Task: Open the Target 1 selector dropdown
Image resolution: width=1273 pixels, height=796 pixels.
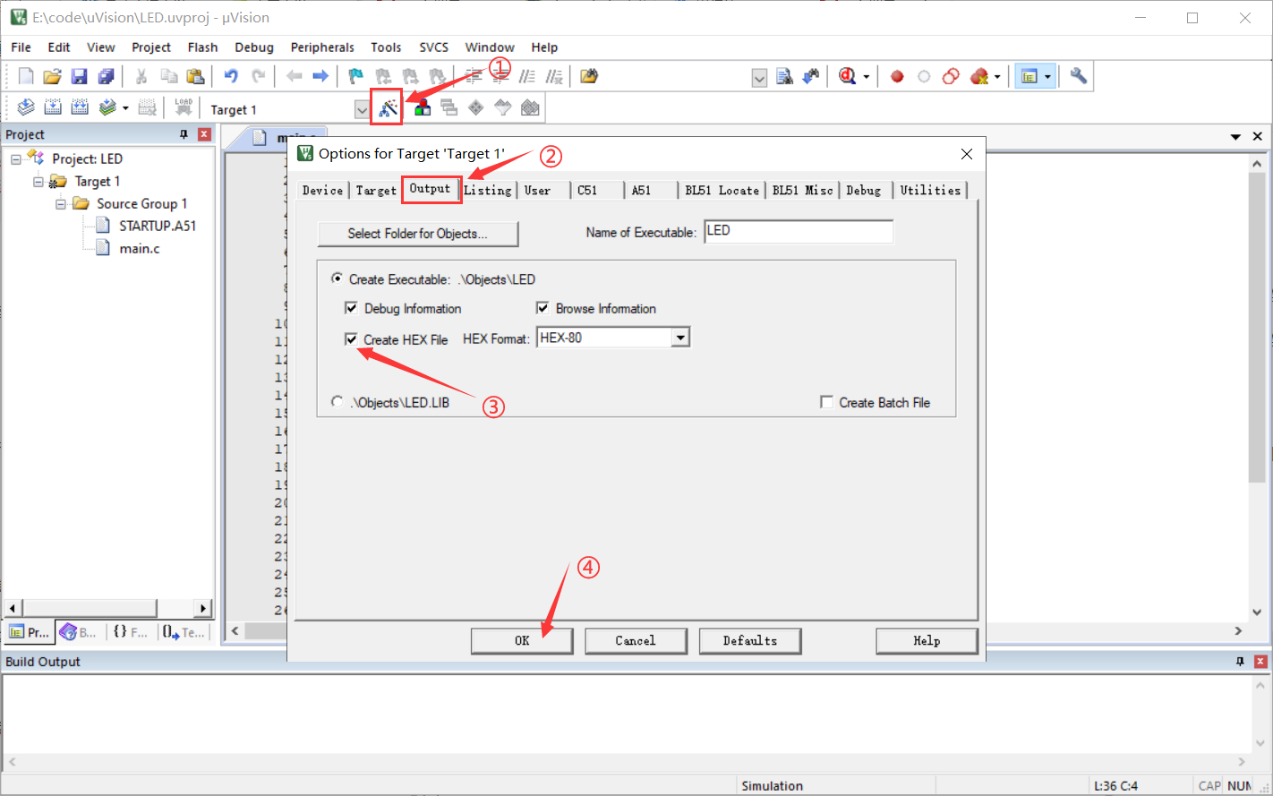Action: (x=362, y=109)
